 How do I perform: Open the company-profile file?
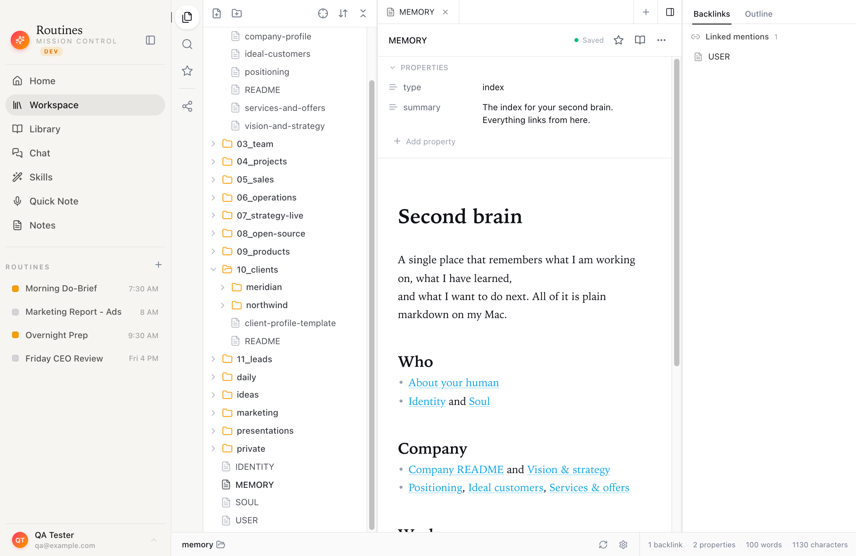278,36
